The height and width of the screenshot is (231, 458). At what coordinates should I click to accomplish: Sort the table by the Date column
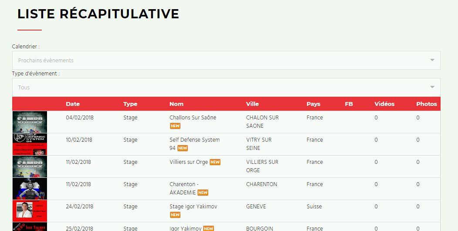pyautogui.click(x=73, y=104)
